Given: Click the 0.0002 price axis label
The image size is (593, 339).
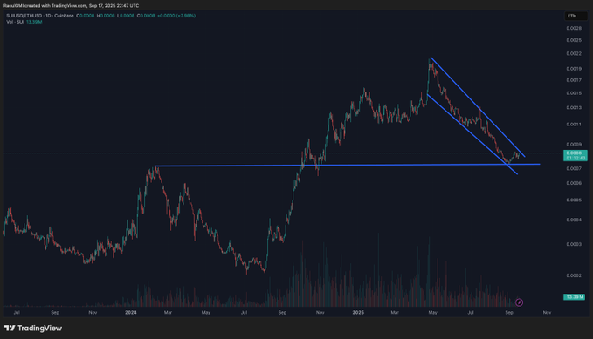Looking at the screenshot, I should click(x=574, y=275).
